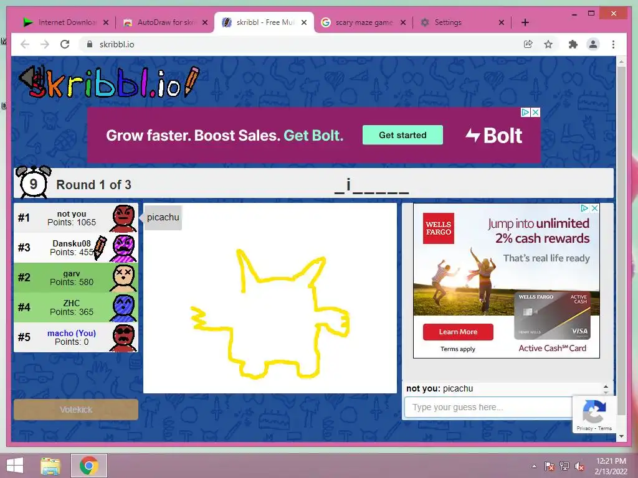Viewport: 638px width, 478px height.
Task: Open the extensions puzzle icon
Action: click(573, 44)
